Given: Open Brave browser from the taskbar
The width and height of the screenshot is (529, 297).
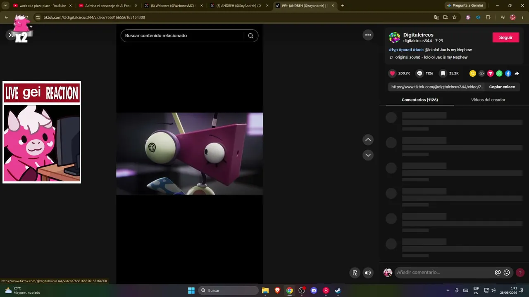Looking at the screenshot, I should pyautogui.click(x=277, y=290).
